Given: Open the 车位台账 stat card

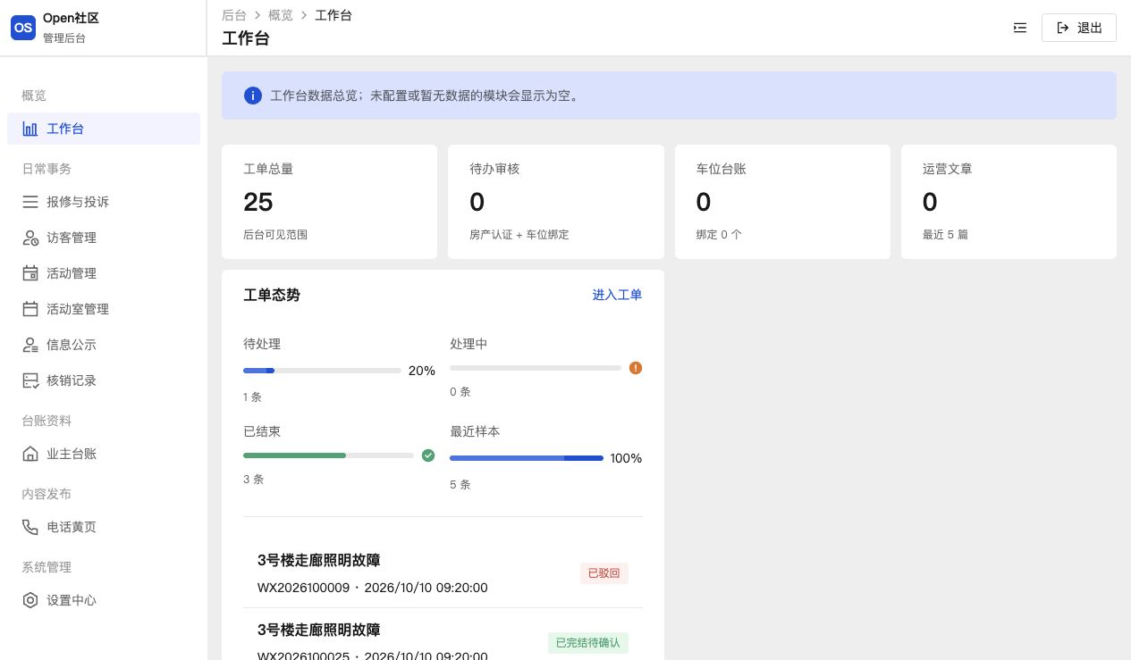Looking at the screenshot, I should tap(782, 202).
